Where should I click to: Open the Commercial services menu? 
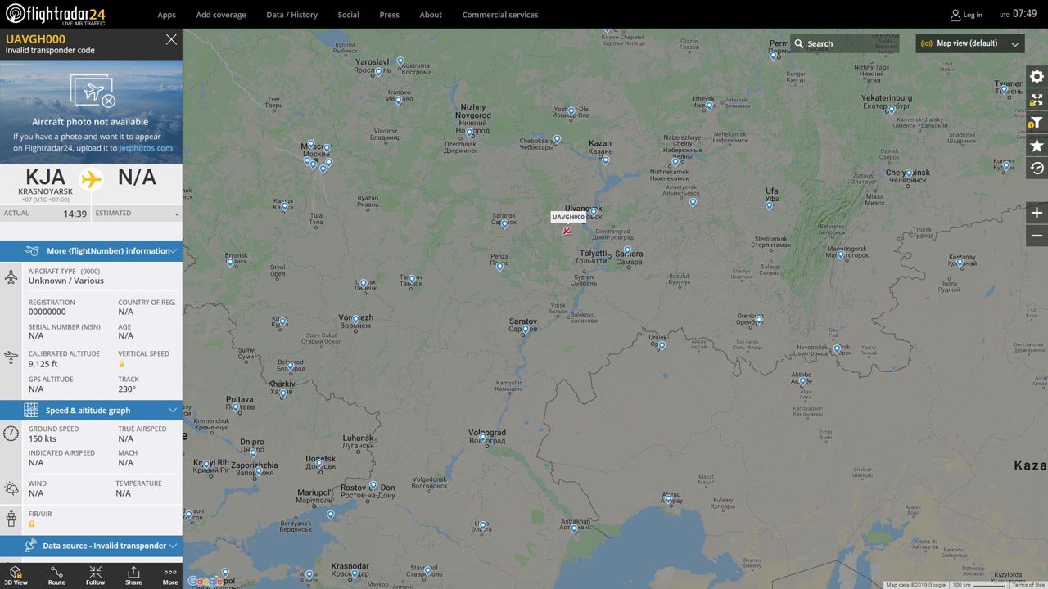(500, 15)
